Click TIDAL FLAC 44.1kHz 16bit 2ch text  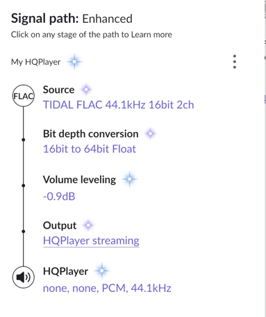(118, 105)
